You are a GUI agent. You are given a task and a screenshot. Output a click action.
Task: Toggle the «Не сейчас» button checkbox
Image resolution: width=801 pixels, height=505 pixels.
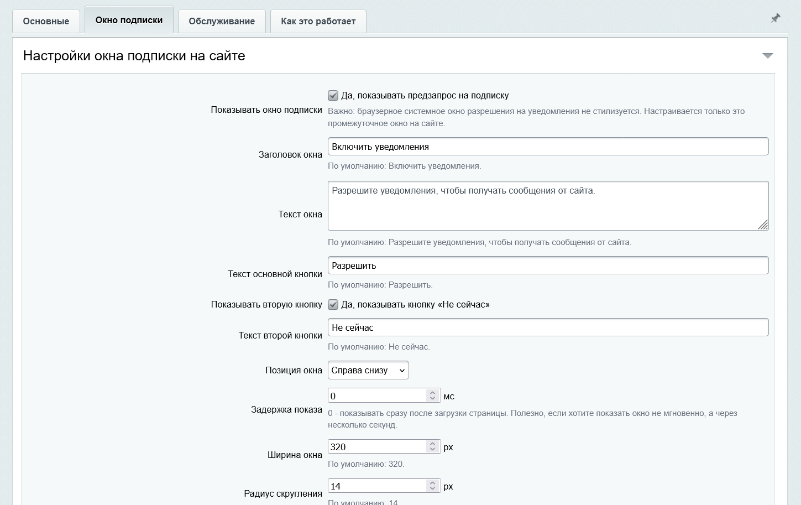[333, 305]
